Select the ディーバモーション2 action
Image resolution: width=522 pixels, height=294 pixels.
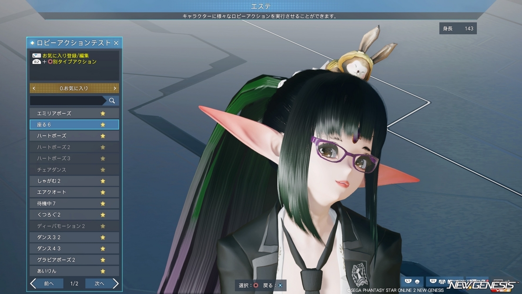tap(74, 226)
